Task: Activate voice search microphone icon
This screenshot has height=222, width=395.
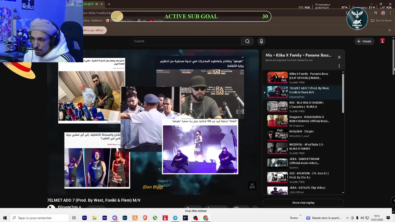Action: [x=261, y=41]
